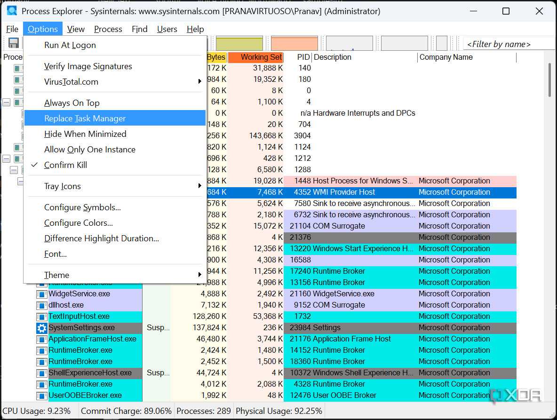Click the dllhost.exe process name
Image resolution: width=557 pixels, height=420 pixels.
tap(66, 305)
